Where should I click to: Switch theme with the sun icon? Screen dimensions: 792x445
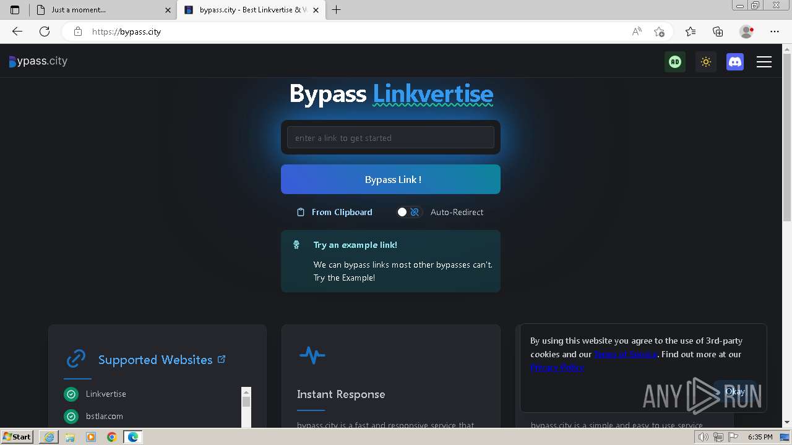point(705,62)
